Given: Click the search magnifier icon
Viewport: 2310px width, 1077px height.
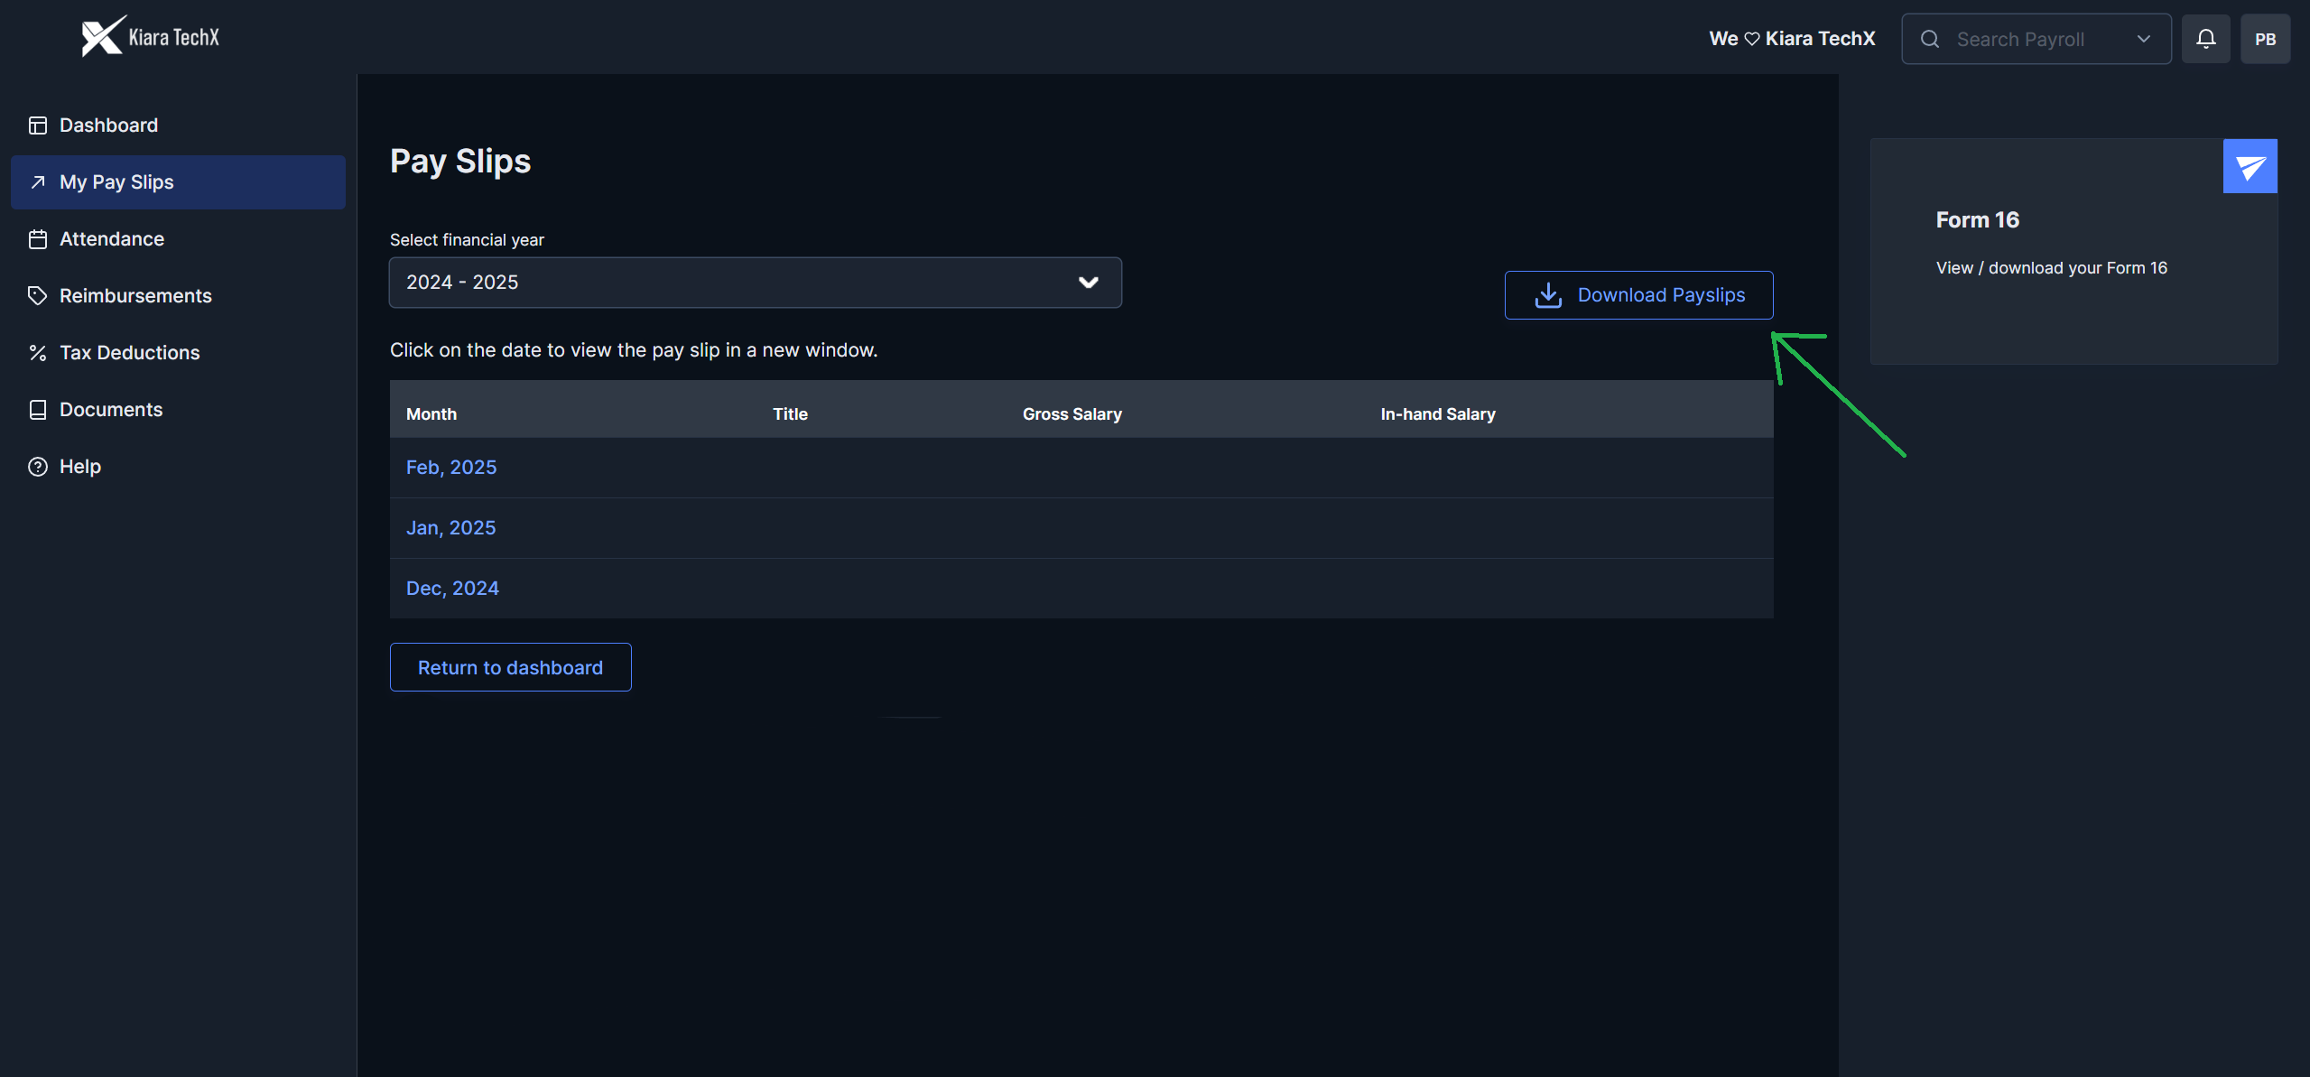Looking at the screenshot, I should 1930,39.
